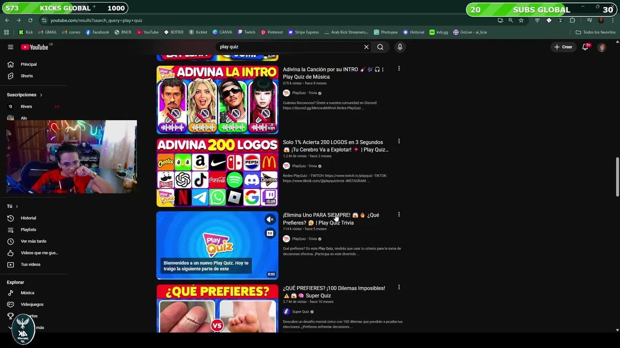This screenshot has height=348, width=620.
Task: Open the Pinterest bookmark
Action: click(x=272, y=32)
